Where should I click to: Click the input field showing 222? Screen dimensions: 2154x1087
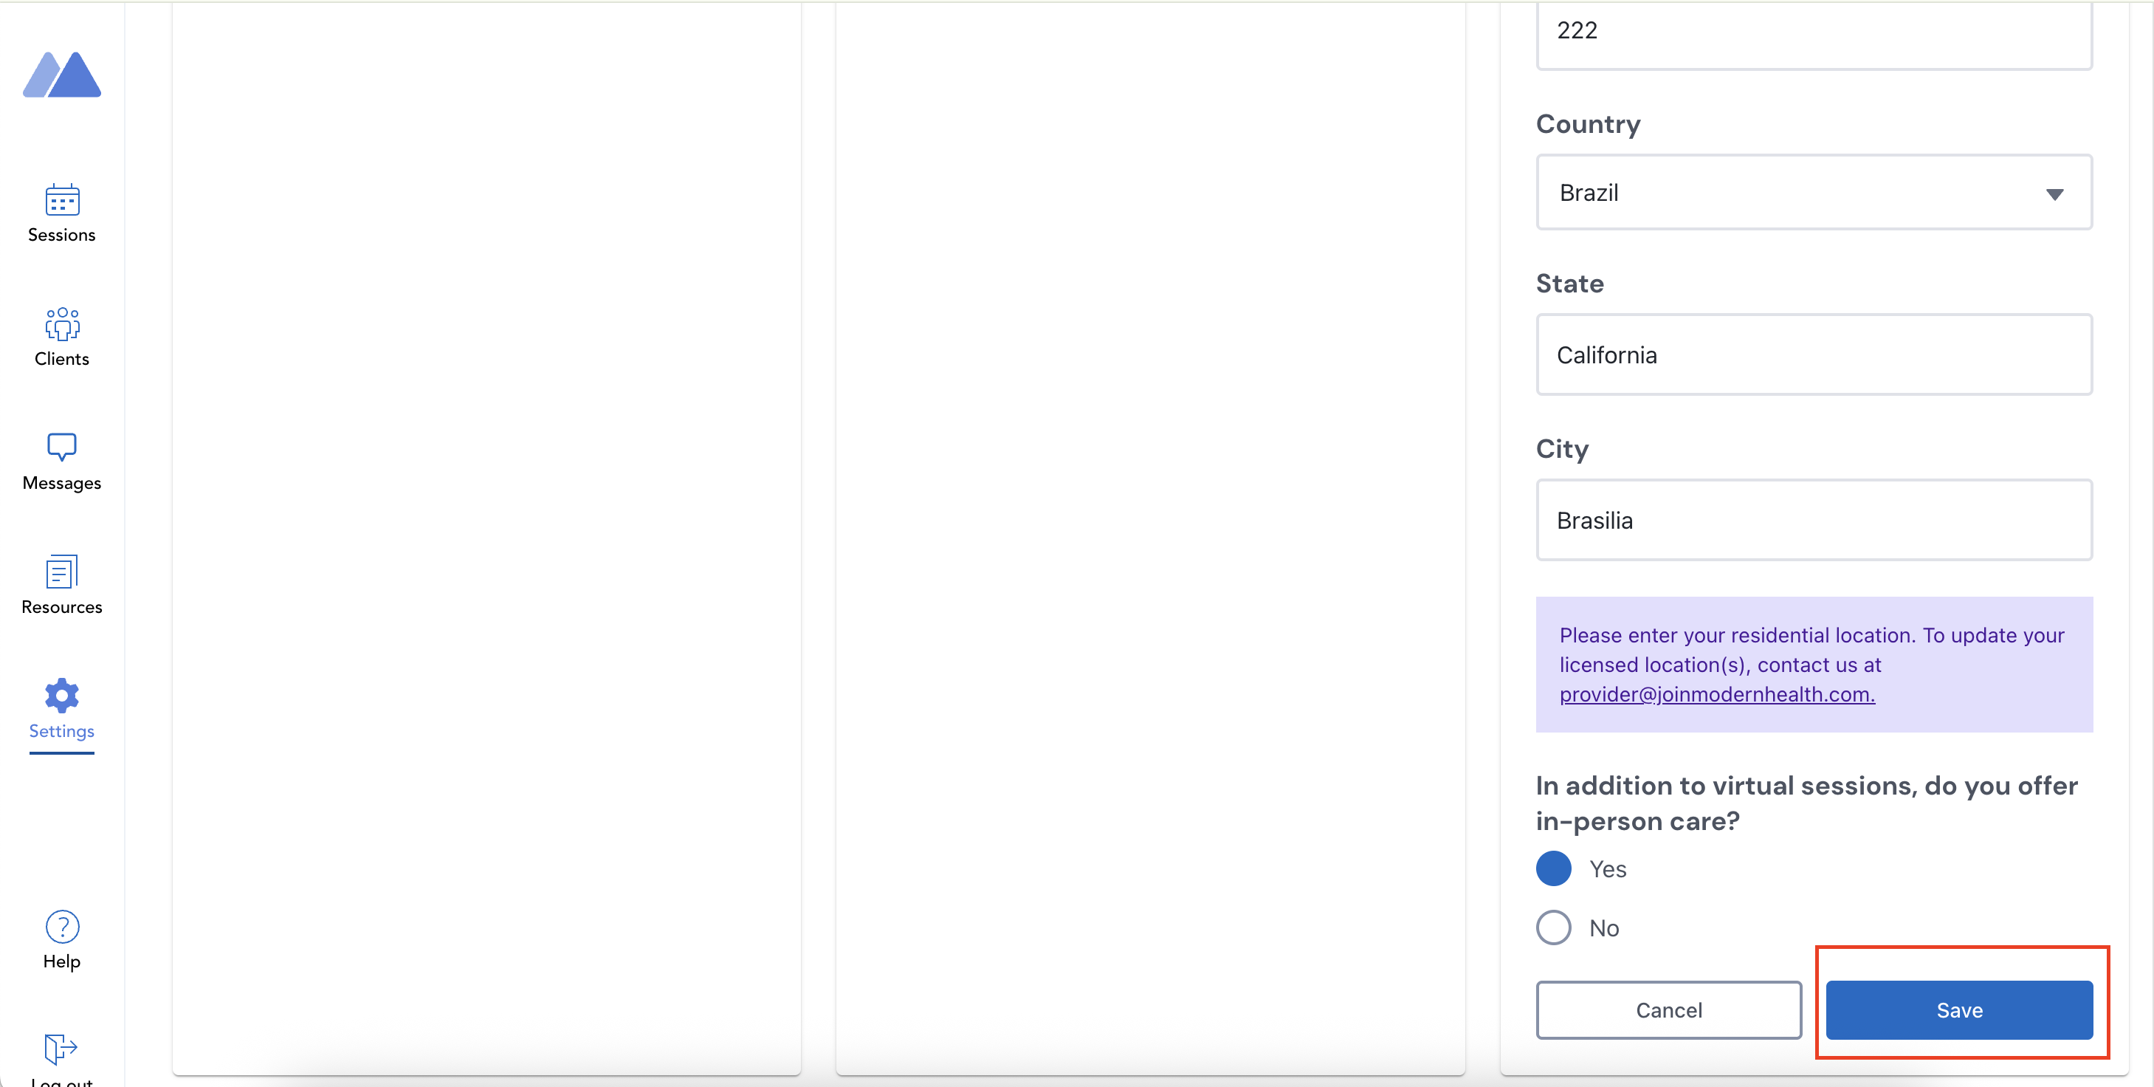coord(1814,33)
